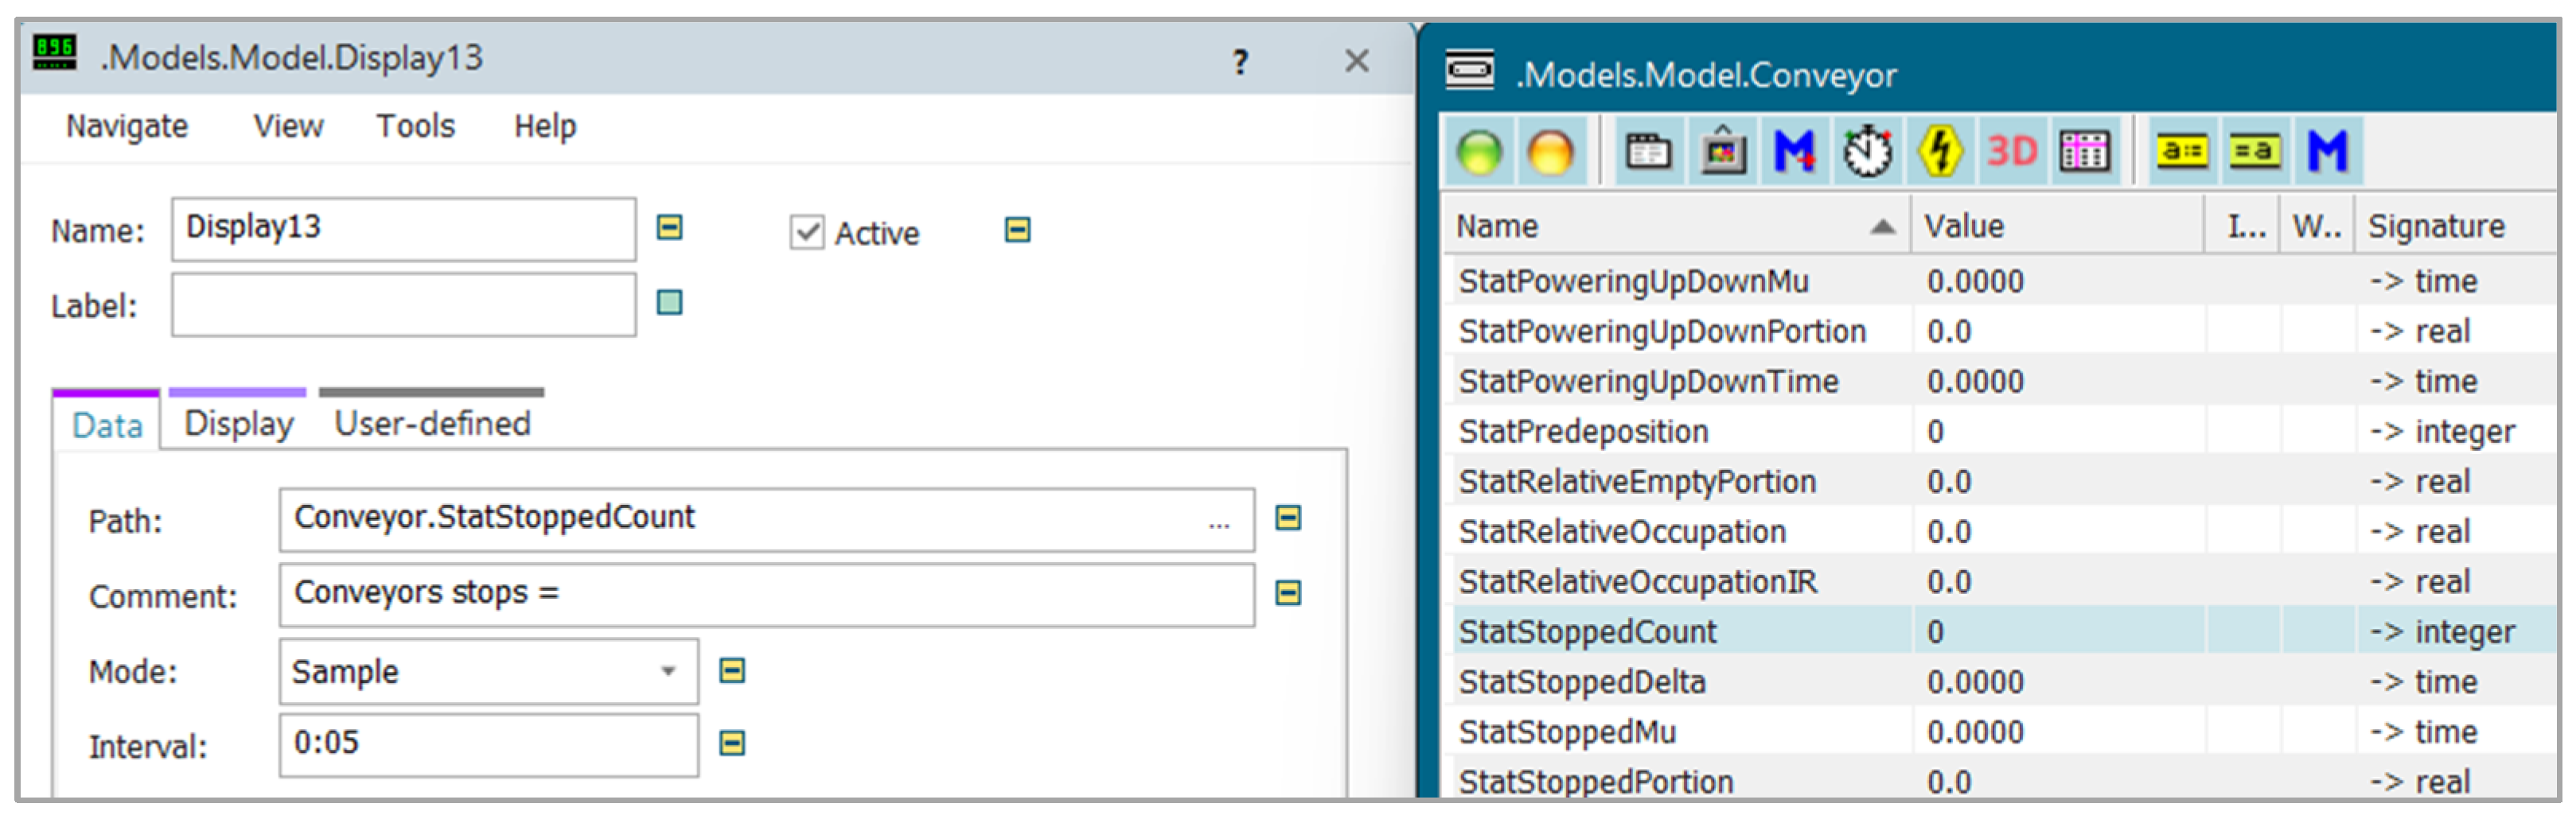This screenshot has width=2576, height=819.
Task: Click the blue M with red plus icon
Action: (1794, 152)
